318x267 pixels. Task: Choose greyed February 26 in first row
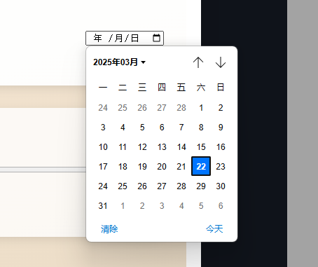[142, 108]
